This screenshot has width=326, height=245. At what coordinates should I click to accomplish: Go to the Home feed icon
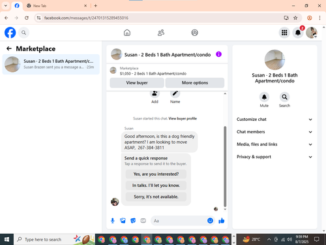(127, 33)
